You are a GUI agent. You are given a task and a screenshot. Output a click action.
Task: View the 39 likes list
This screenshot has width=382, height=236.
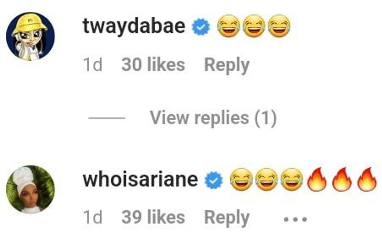pyautogui.click(x=153, y=217)
